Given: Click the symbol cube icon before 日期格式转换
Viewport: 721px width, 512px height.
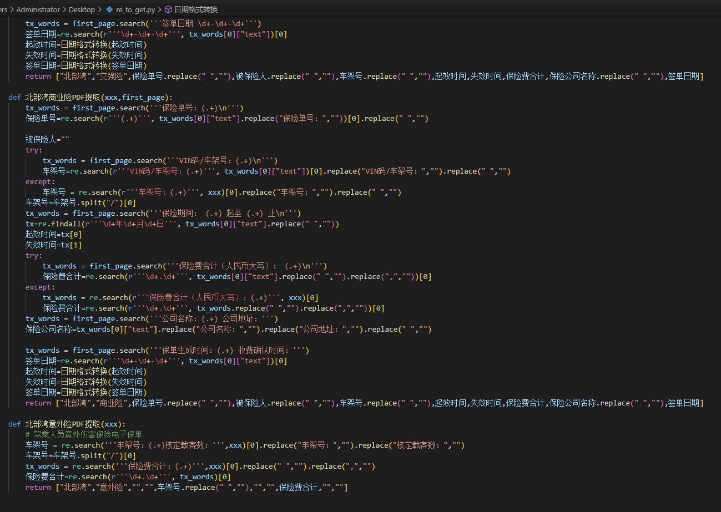Looking at the screenshot, I should (x=168, y=9).
